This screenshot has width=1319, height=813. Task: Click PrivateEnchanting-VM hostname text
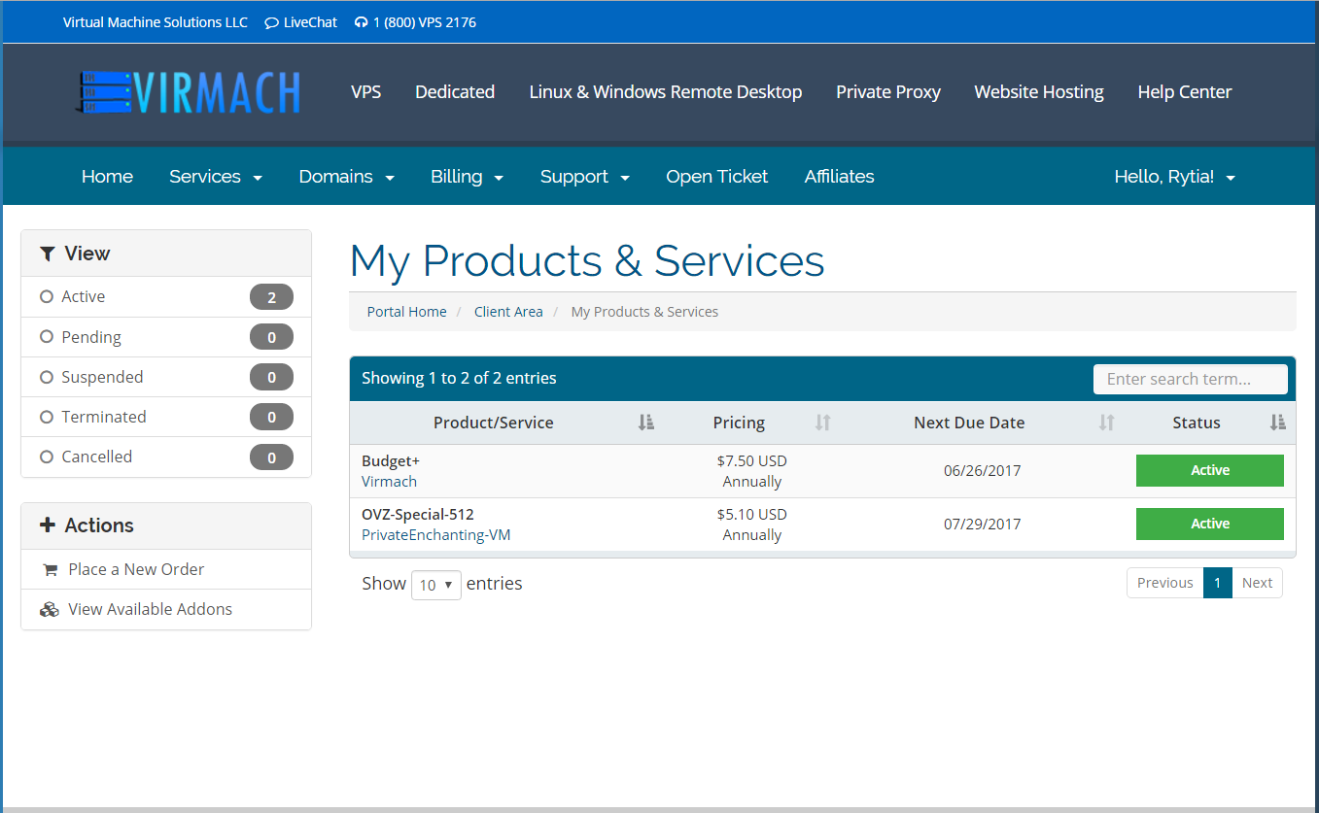(436, 534)
